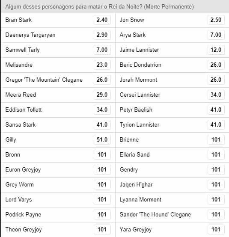Click Cersei Lannister odds button
This screenshot has width=229, height=237.
point(216,95)
